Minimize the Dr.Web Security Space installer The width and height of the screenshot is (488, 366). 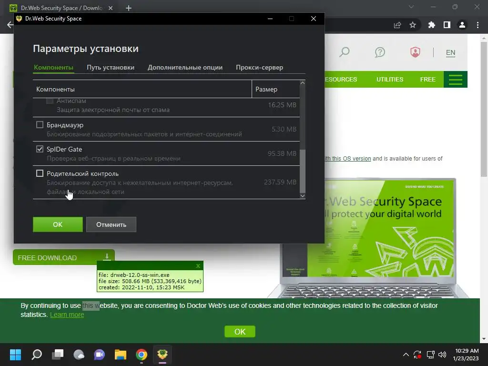270,19
